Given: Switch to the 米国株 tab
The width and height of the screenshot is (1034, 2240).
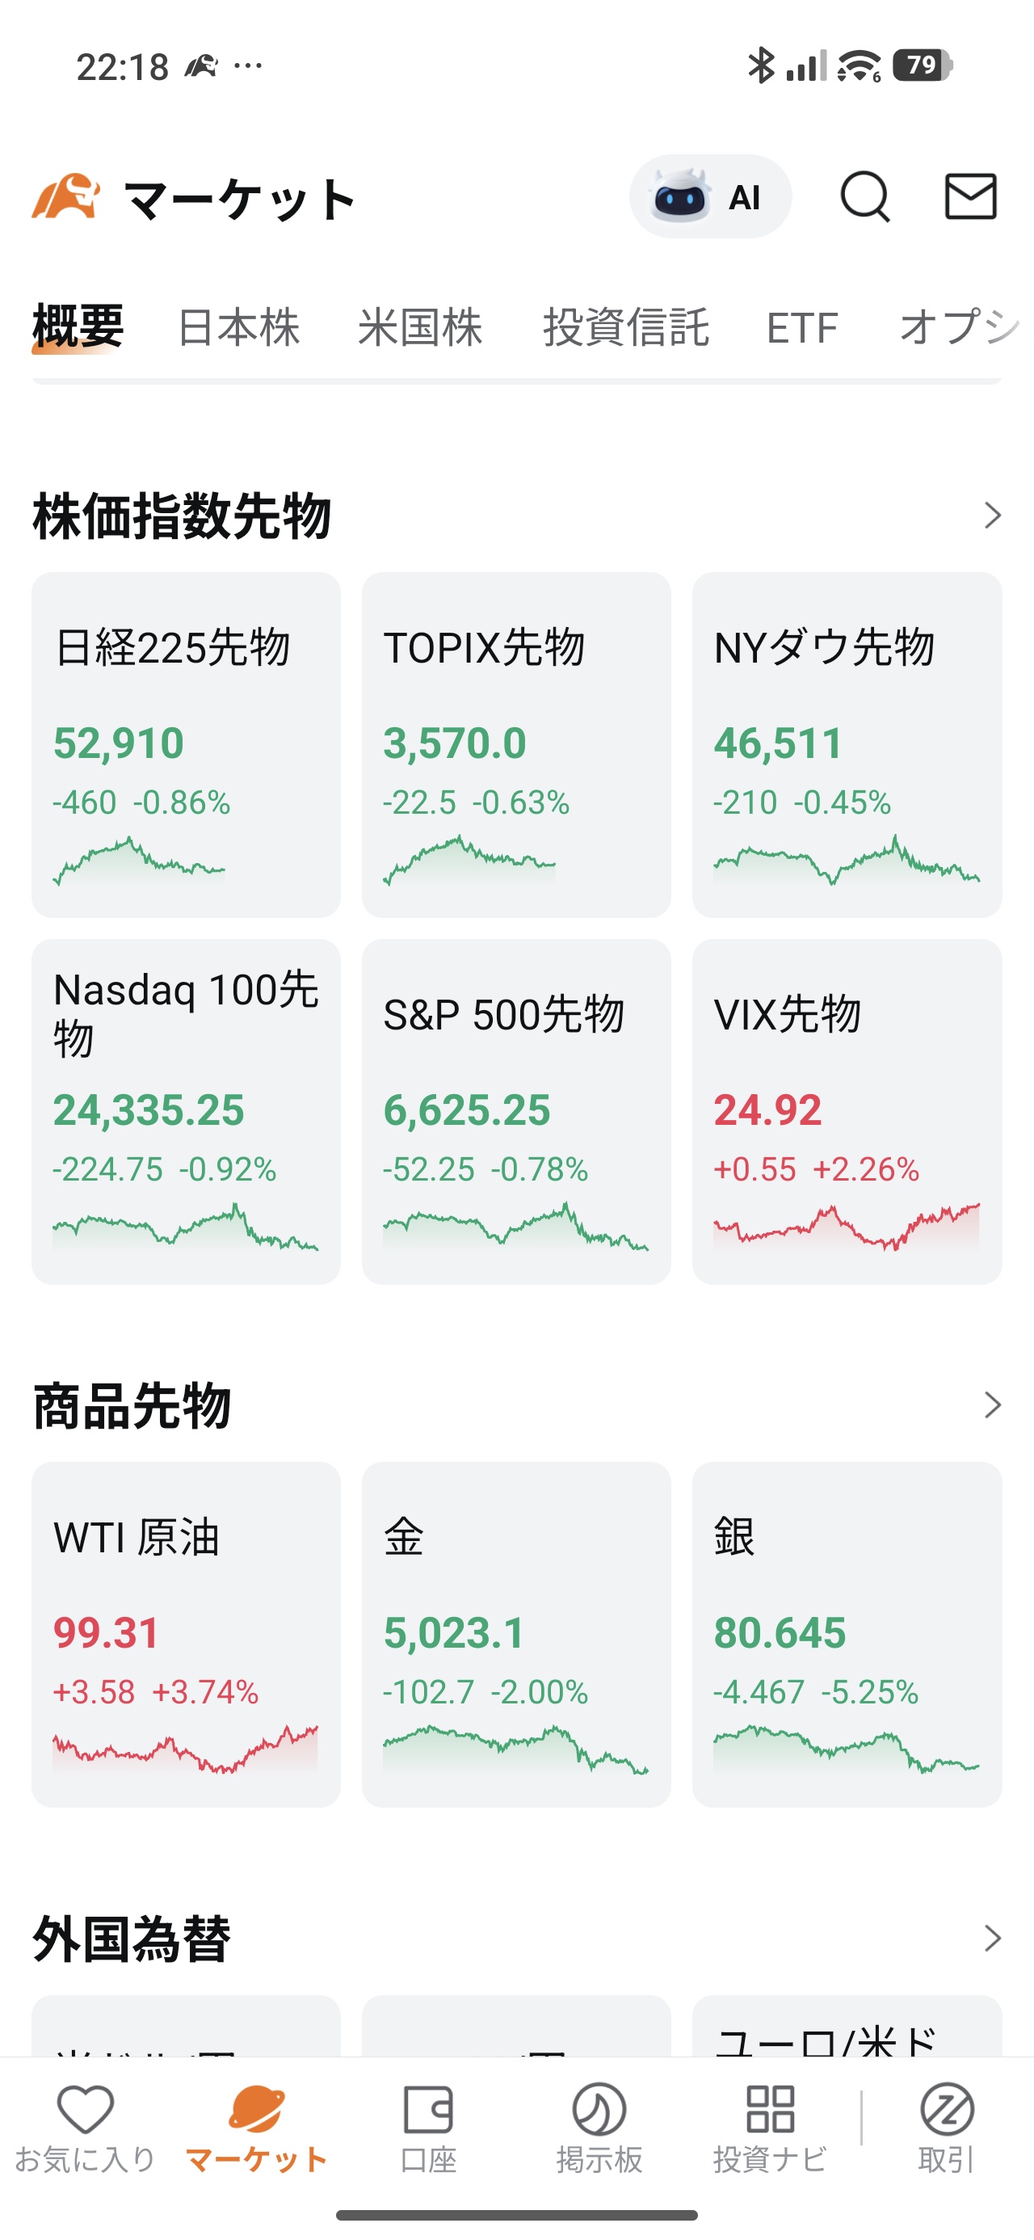Looking at the screenshot, I should point(420,328).
